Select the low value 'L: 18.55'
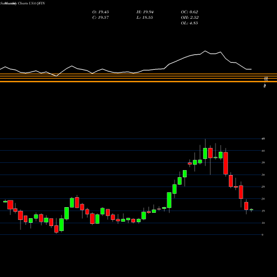277x277 pixels. point(145,18)
